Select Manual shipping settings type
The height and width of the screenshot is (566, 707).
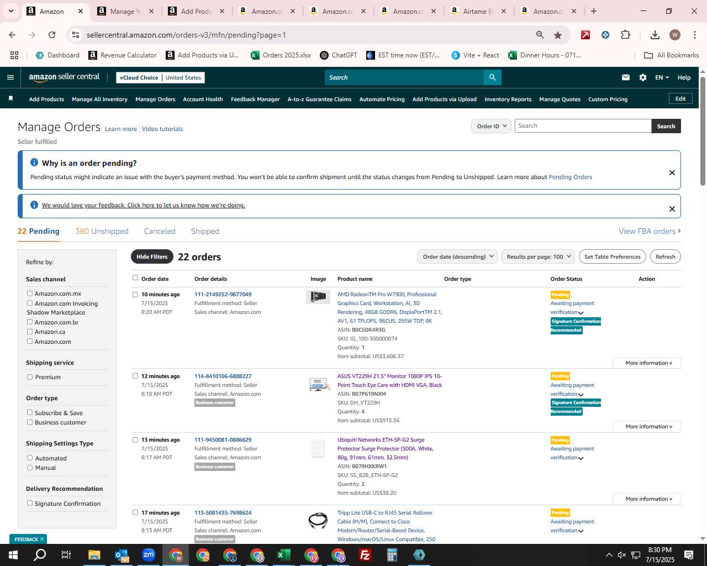point(30,468)
